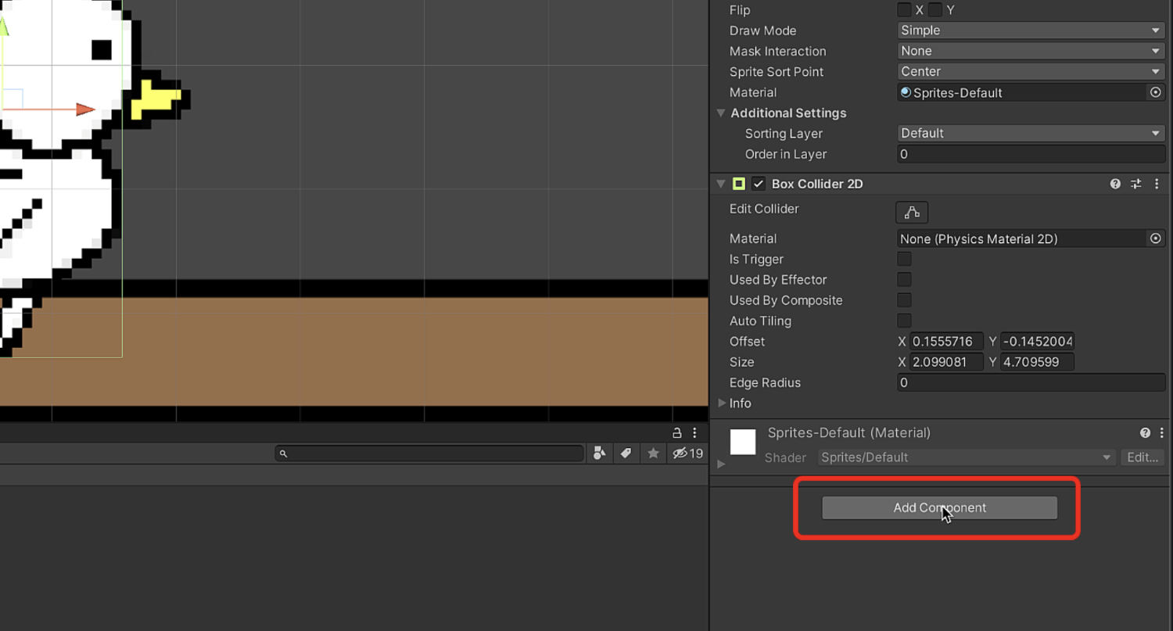Open Box Collider 2D preset settings icon
Screen dimensions: 1173x631
1136,184
